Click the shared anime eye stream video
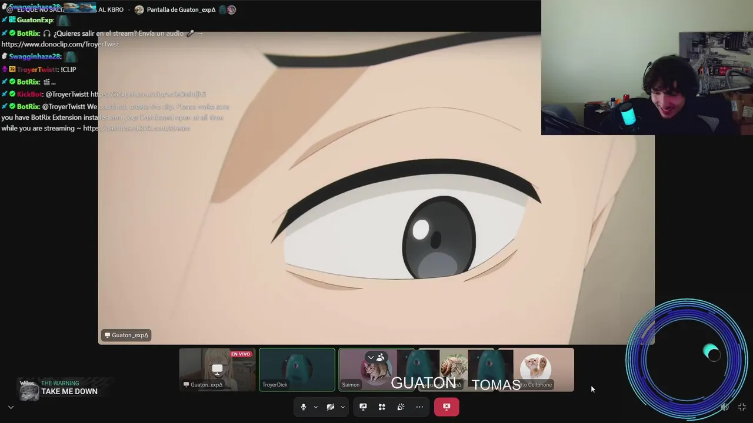753x423 pixels. [x=376, y=188]
